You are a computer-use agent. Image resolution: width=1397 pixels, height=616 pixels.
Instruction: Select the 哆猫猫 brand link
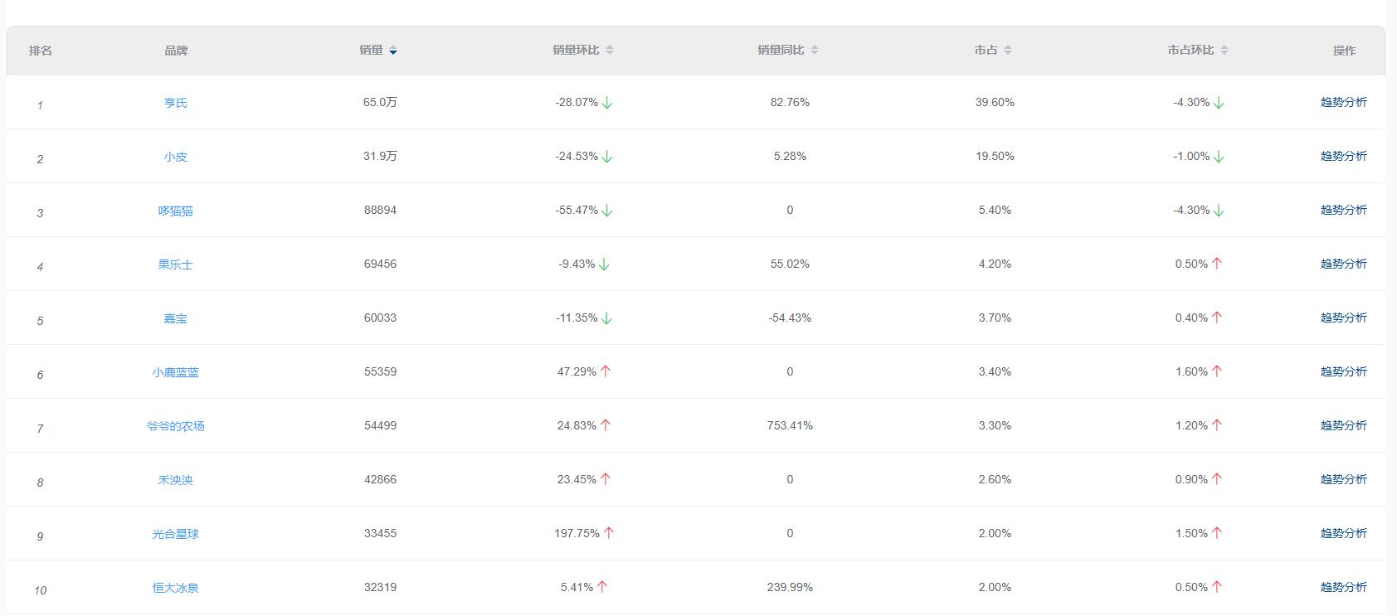click(176, 211)
